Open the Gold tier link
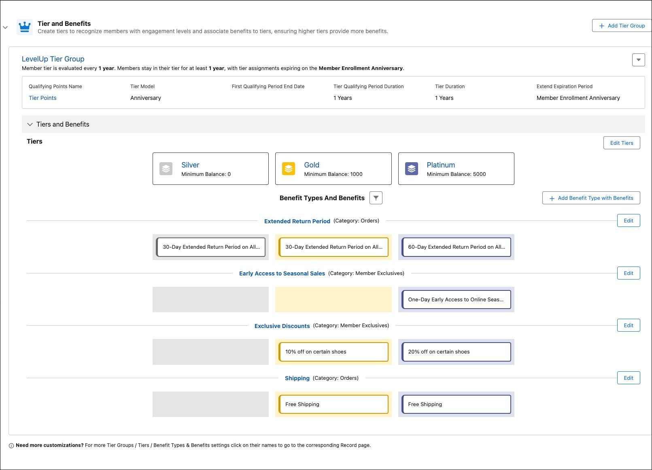 pos(312,165)
